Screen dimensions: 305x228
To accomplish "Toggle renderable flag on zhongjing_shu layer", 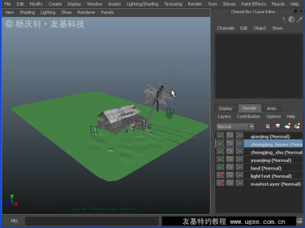I will pos(221,151).
